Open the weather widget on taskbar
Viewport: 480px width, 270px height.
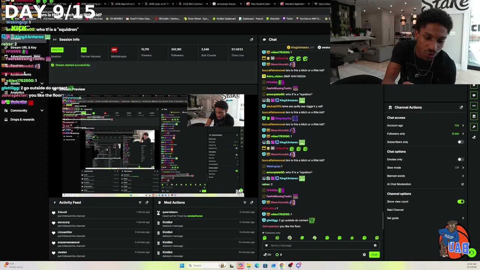point(13,265)
